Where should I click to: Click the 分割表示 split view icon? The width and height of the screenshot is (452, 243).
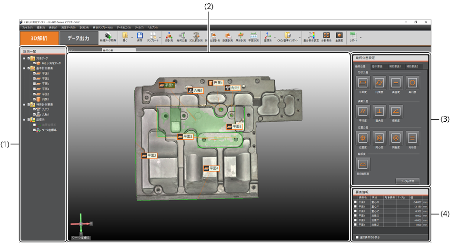[x=327, y=36]
